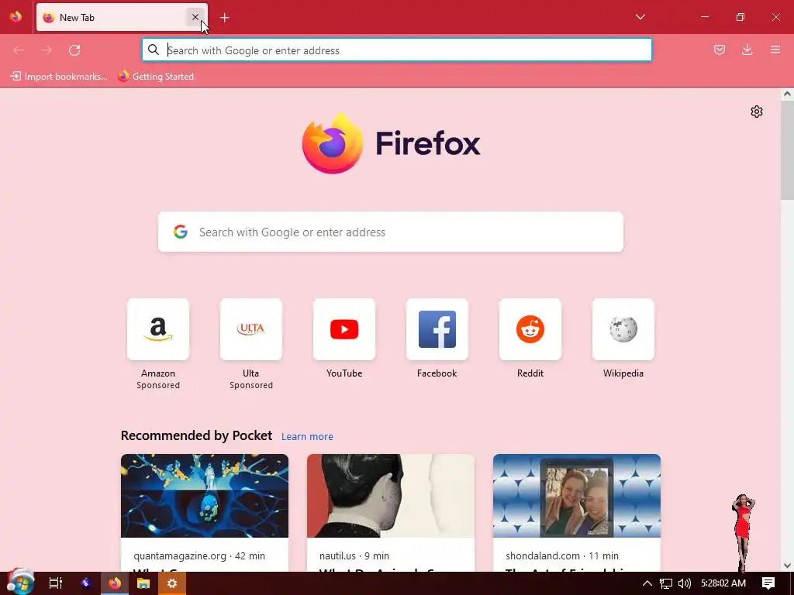This screenshot has height=595, width=794.
Task: Focus the address bar search field
Action: (x=397, y=50)
